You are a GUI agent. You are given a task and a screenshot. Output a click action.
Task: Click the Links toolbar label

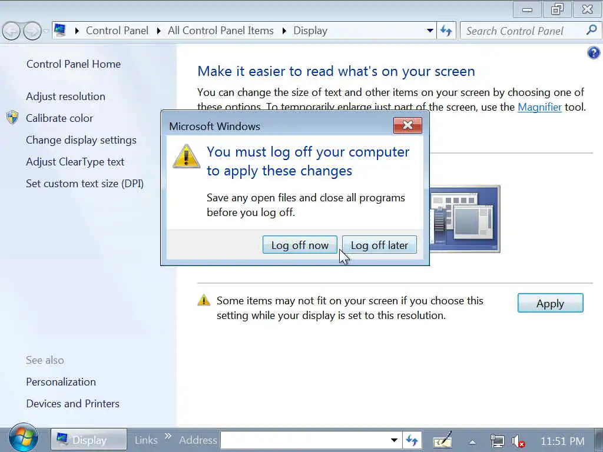pyautogui.click(x=146, y=440)
